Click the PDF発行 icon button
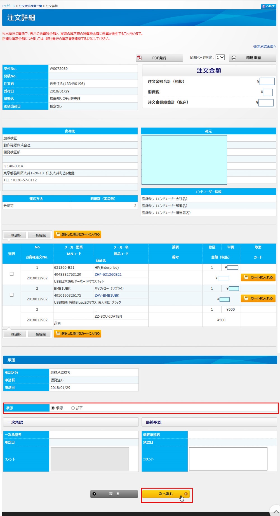280x516 pixels. 139,58
